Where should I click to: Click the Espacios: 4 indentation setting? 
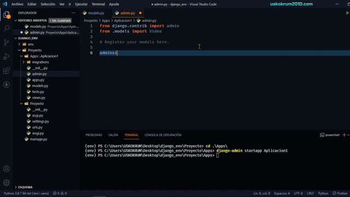pyautogui.click(x=282, y=193)
